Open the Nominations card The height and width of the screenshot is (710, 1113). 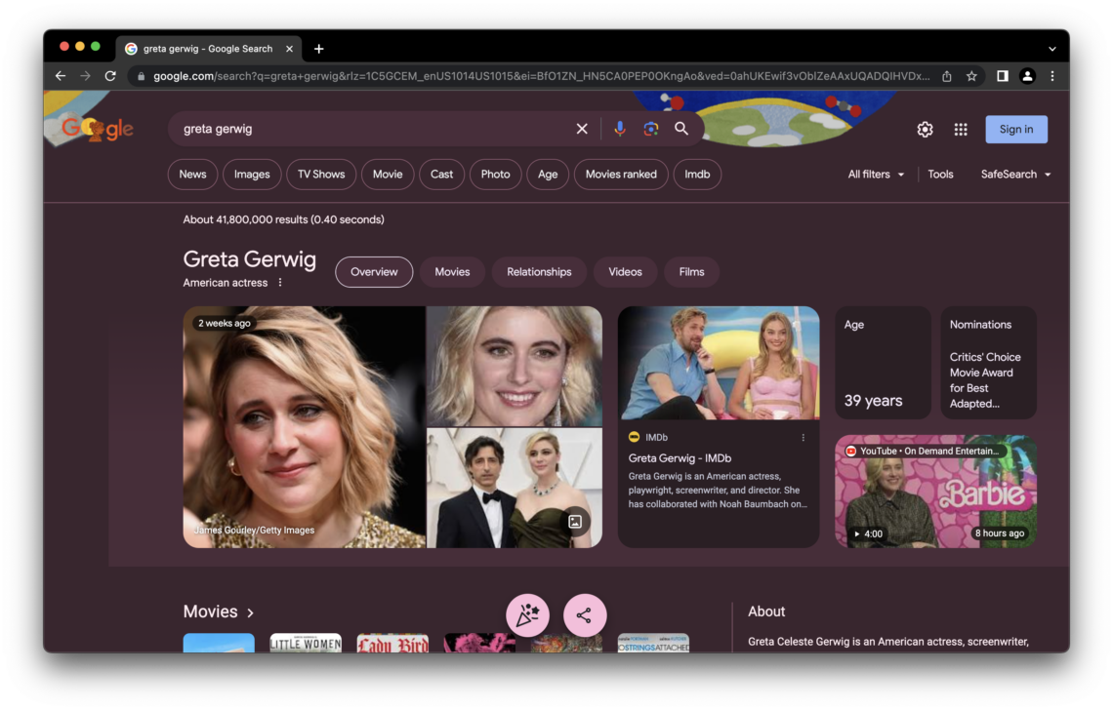[988, 363]
